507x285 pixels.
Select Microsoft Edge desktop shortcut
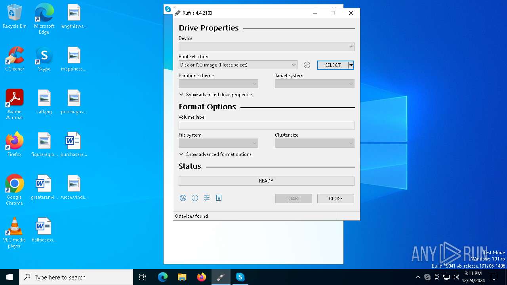coord(44,19)
